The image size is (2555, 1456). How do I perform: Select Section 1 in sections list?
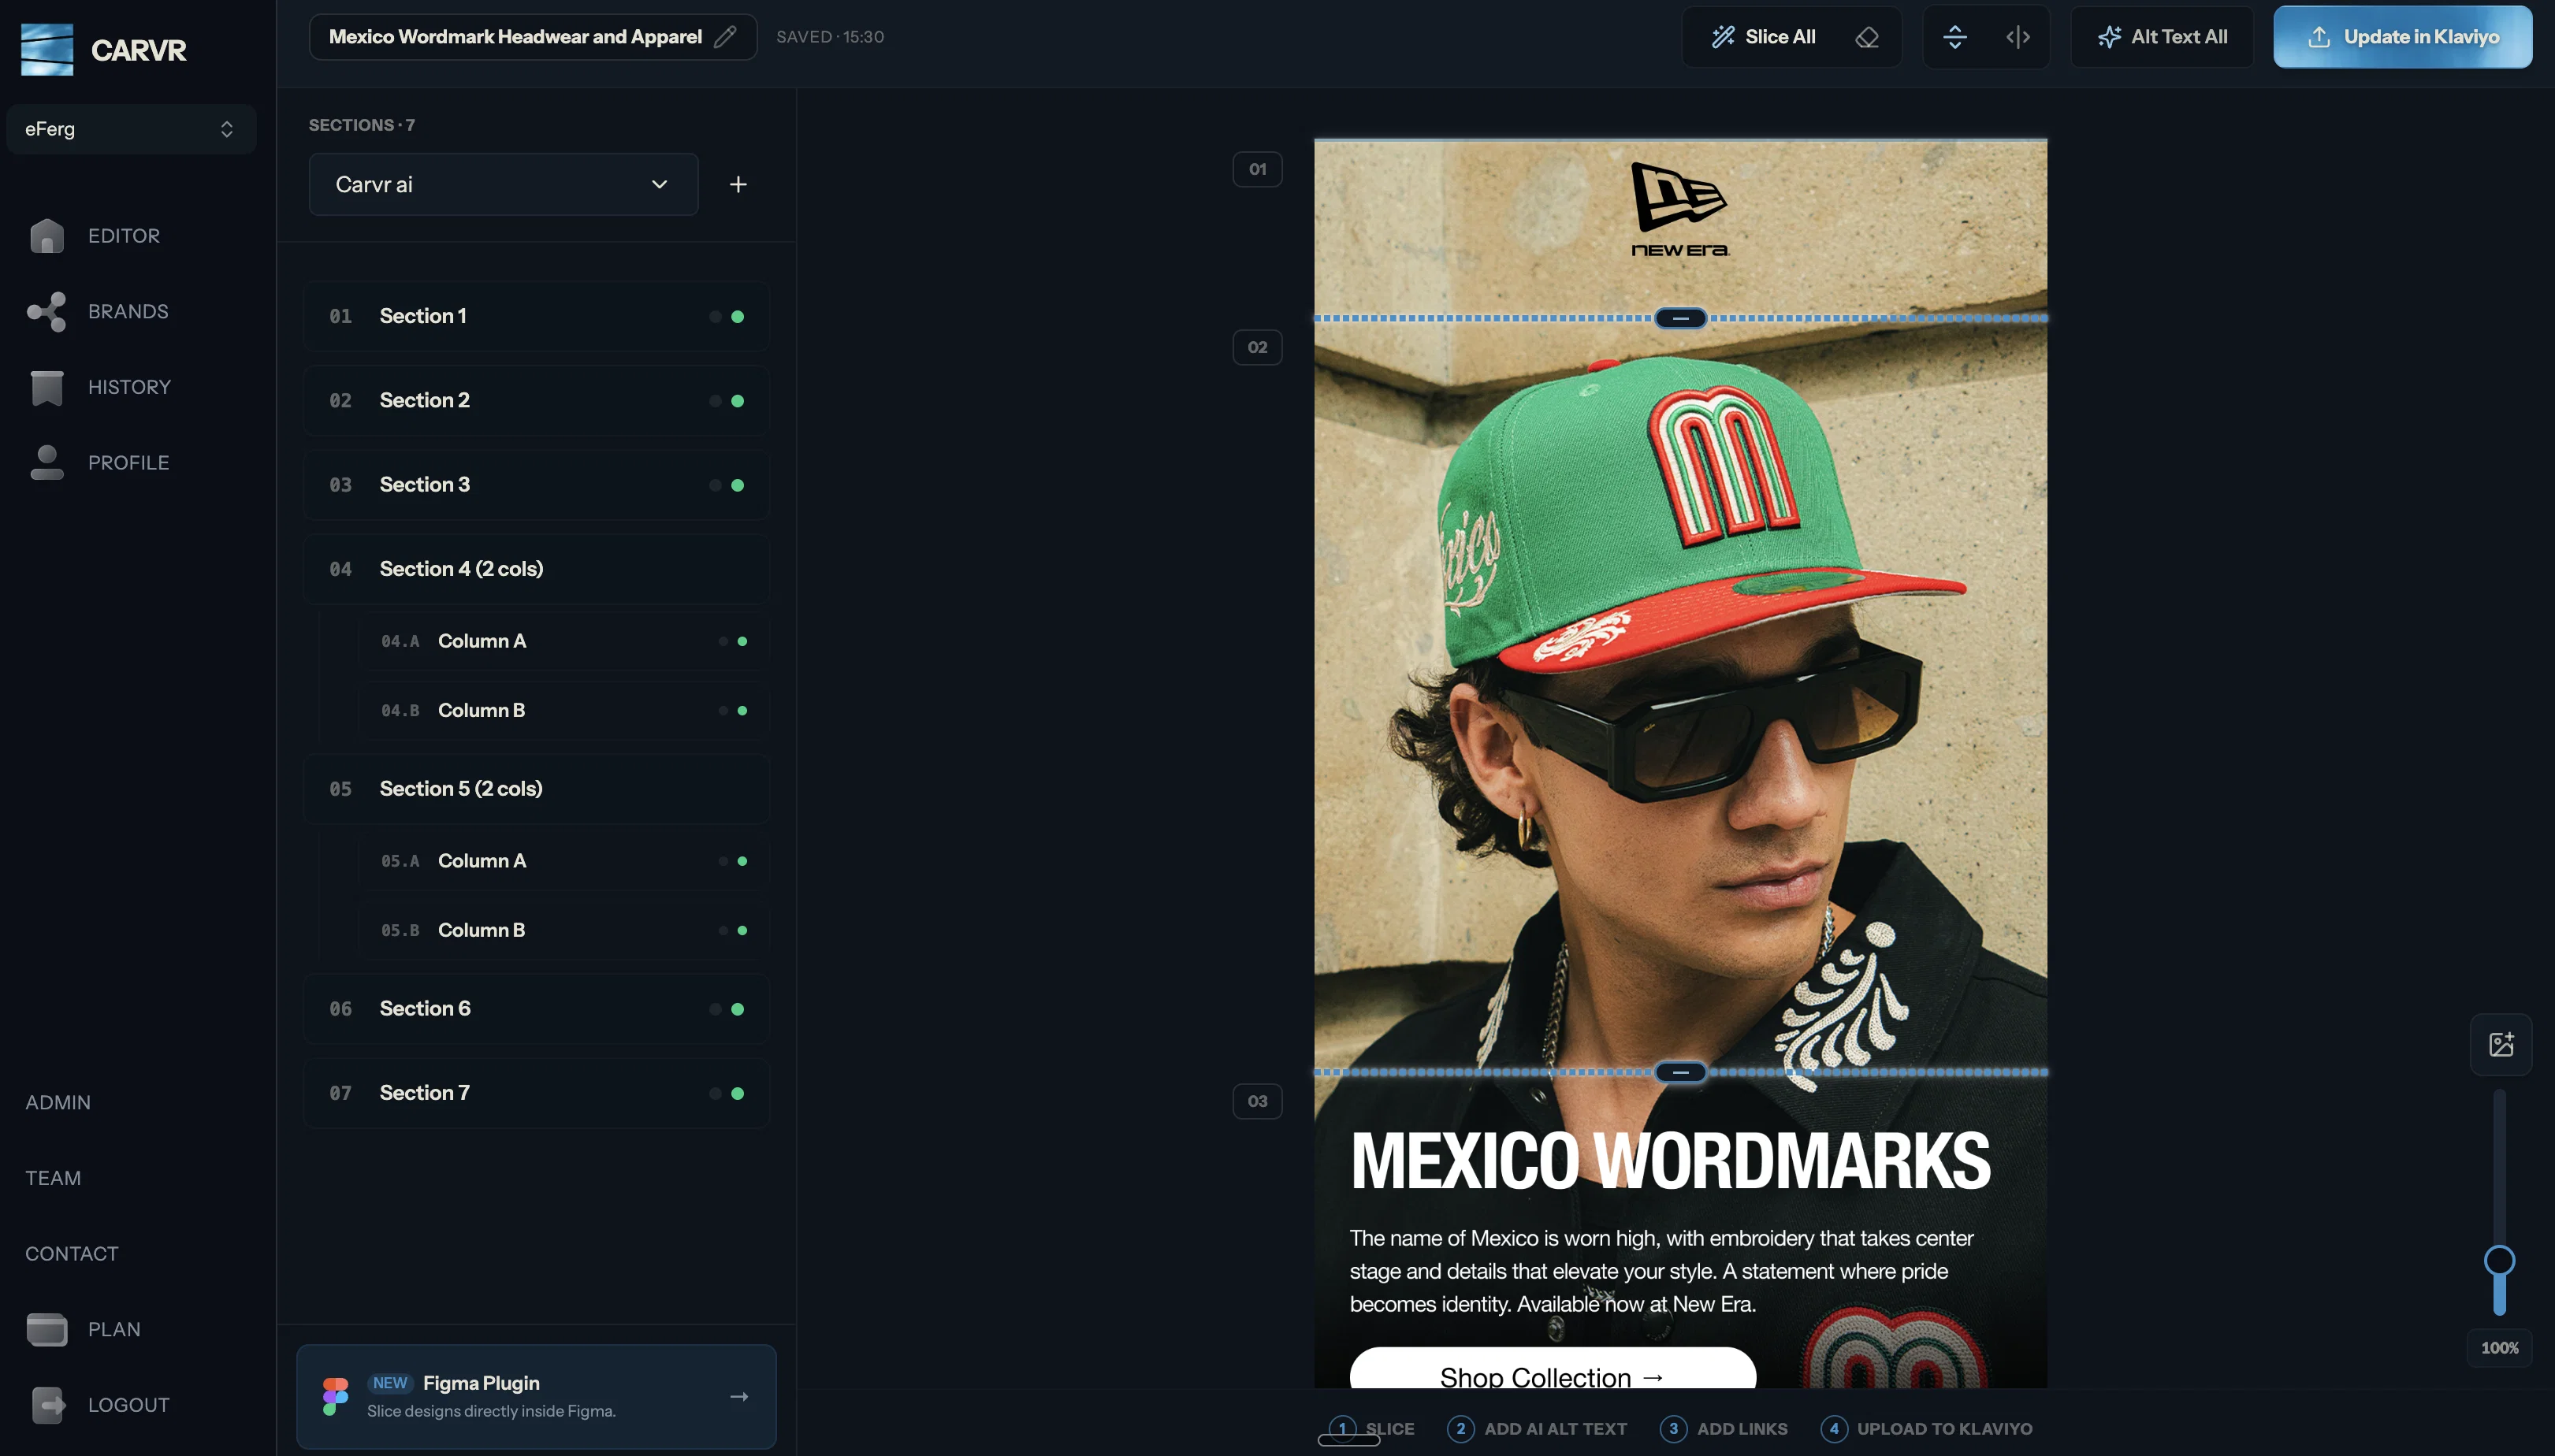click(x=536, y=316)
